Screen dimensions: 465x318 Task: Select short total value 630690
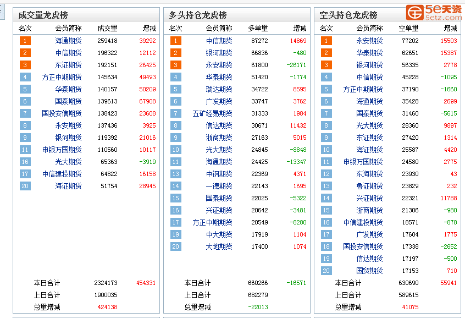click(408, 283)
